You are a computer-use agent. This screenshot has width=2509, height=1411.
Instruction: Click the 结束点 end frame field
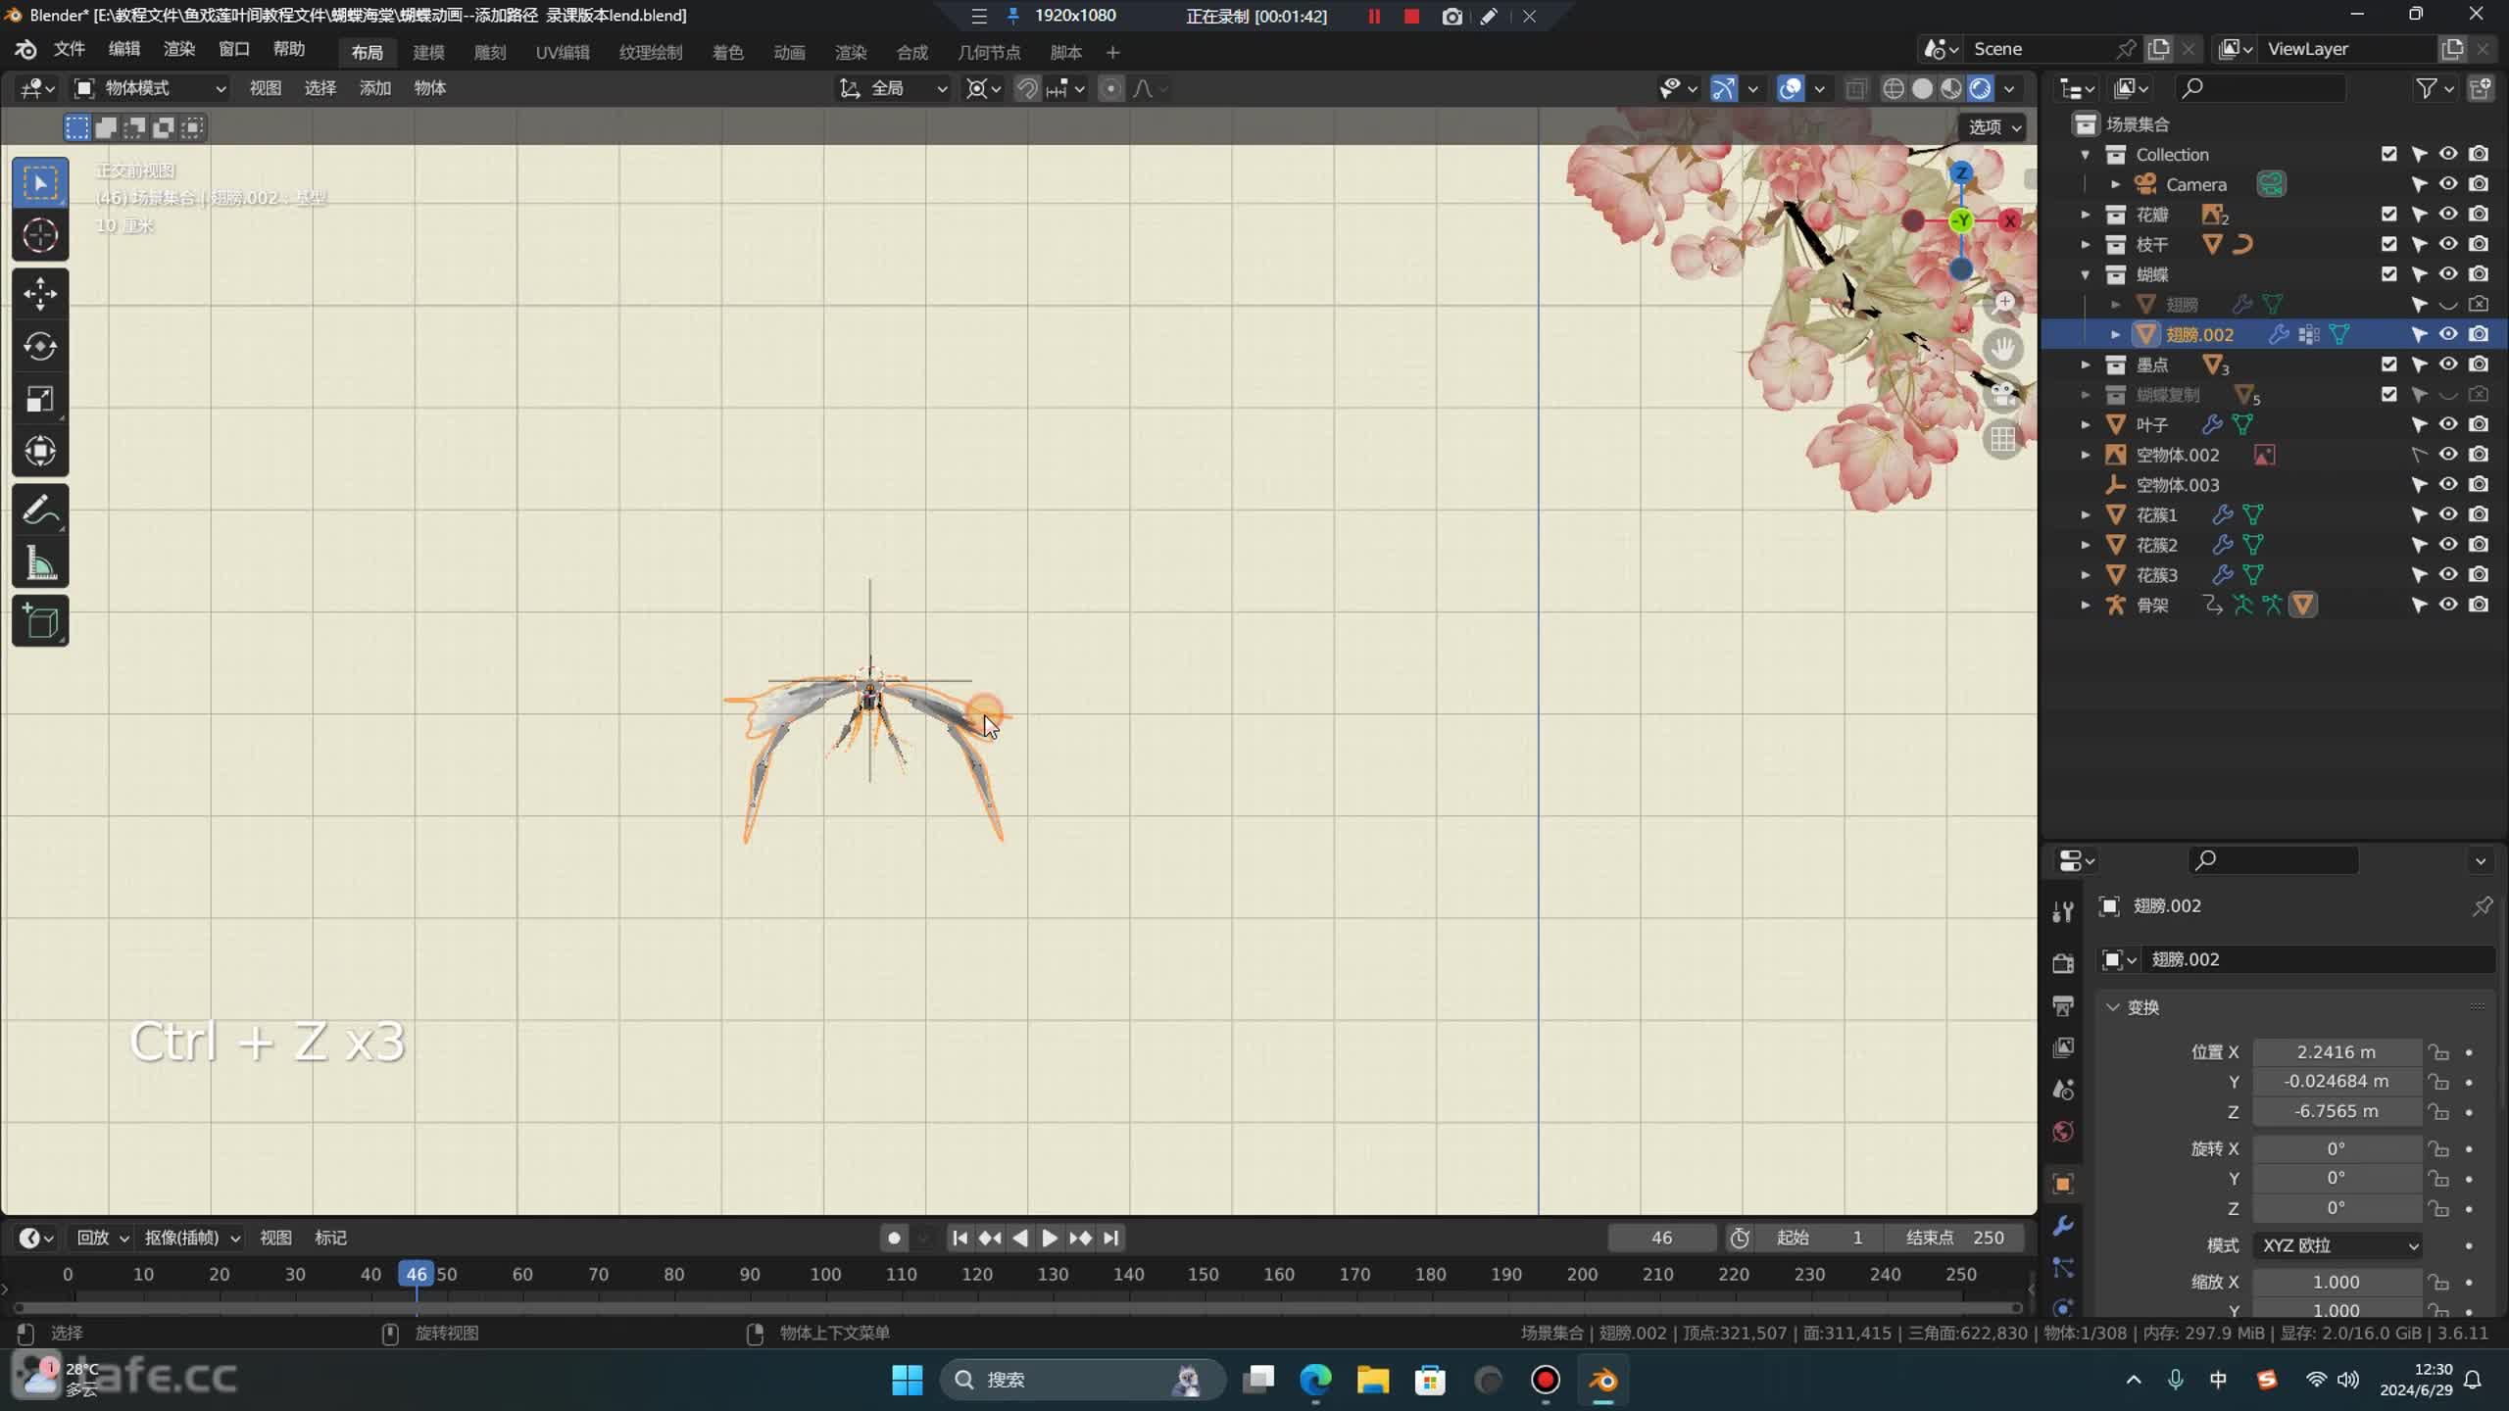pos(1957,1239)
